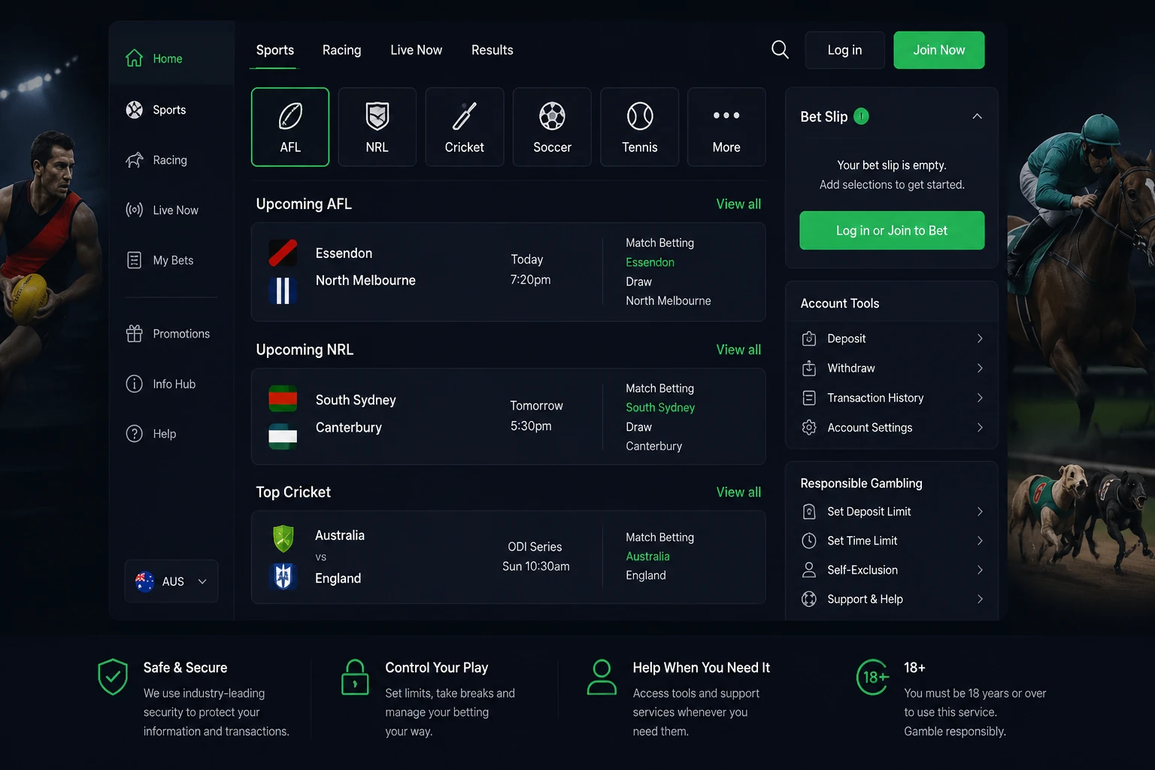Viewport: 1155px width, 770px height.
Task: Expand the Set Deposit Limit chevron
Action: click(980, 511)
